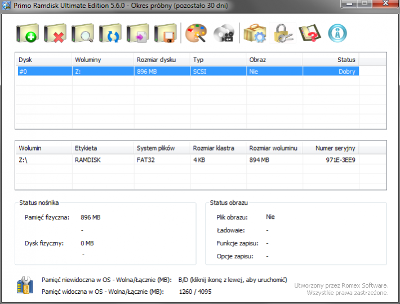Minimize the Primo Ramdisk window
Viewport: 400px width, 304px height.
[x=349, y=3]
